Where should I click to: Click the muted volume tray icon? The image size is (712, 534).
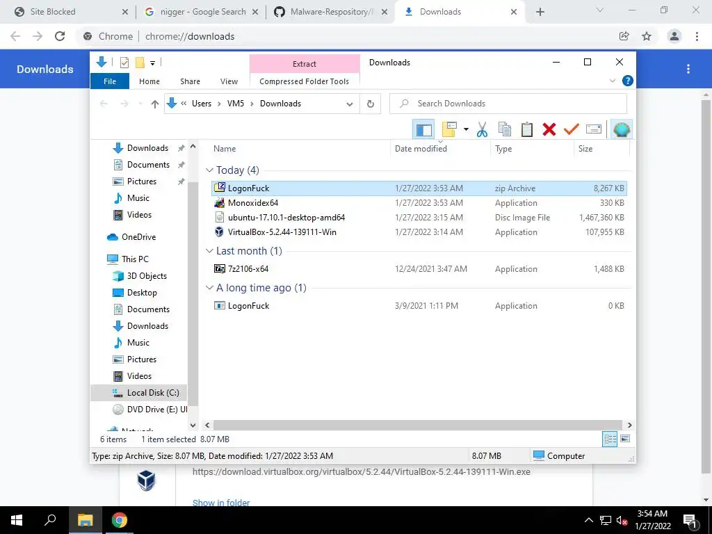coord(622,520)
